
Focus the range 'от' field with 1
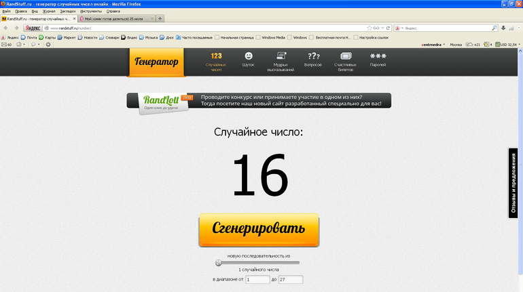257,280
